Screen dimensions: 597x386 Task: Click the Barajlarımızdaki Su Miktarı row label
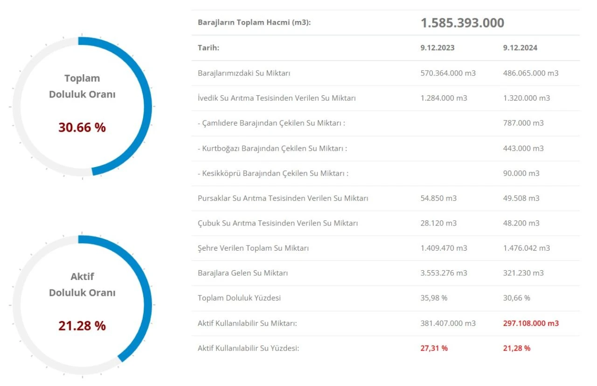point(244,73)
